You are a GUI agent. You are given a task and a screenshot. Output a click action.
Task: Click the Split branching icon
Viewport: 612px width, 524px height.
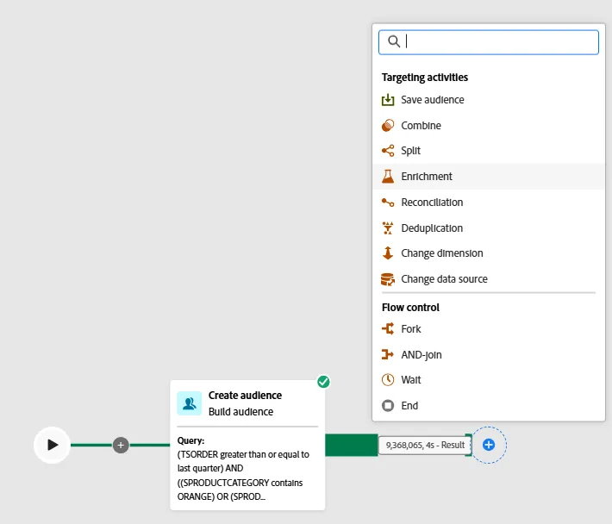coord(388,151)
